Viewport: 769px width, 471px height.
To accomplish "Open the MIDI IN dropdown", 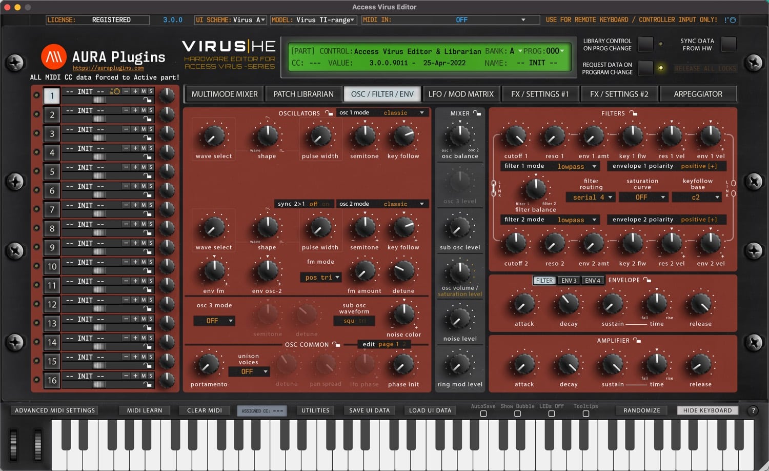I will pos(451,20).
